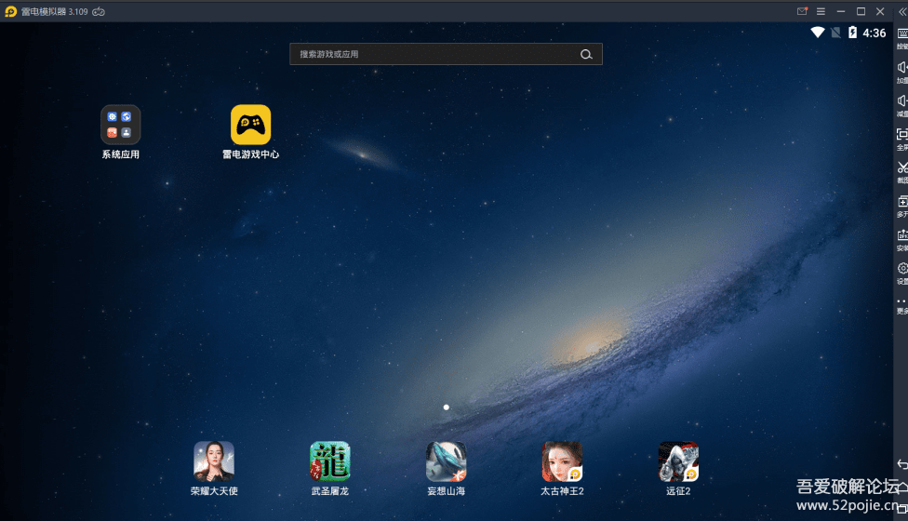Open the 系统应用 folder
The height and width of the screenshot is (521, 908).
(121, 125)
